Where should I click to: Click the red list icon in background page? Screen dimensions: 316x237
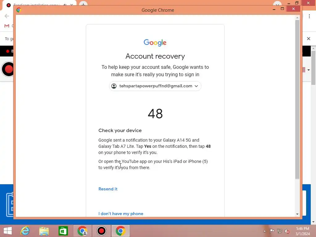point(304,70)
